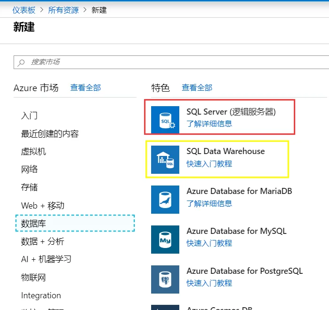Navigate to 所有资源 breadcrumb
The height and width of the screenshot is (310, 329).
(x=63, y=10)
